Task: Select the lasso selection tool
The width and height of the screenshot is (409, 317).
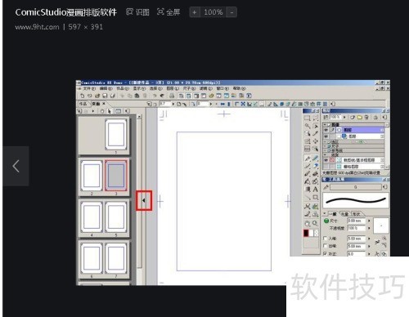Action: pyautogui.click(x=316, y=118)
